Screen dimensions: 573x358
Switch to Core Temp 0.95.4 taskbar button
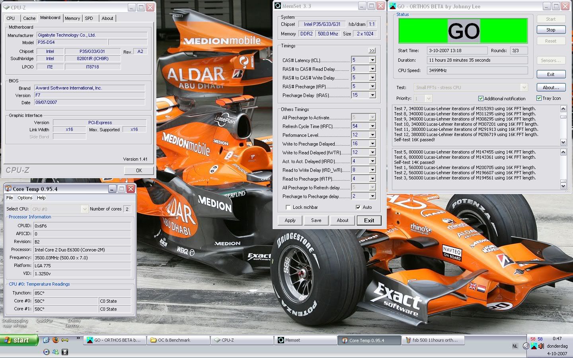pyautogui.click(x=369, y=340)
